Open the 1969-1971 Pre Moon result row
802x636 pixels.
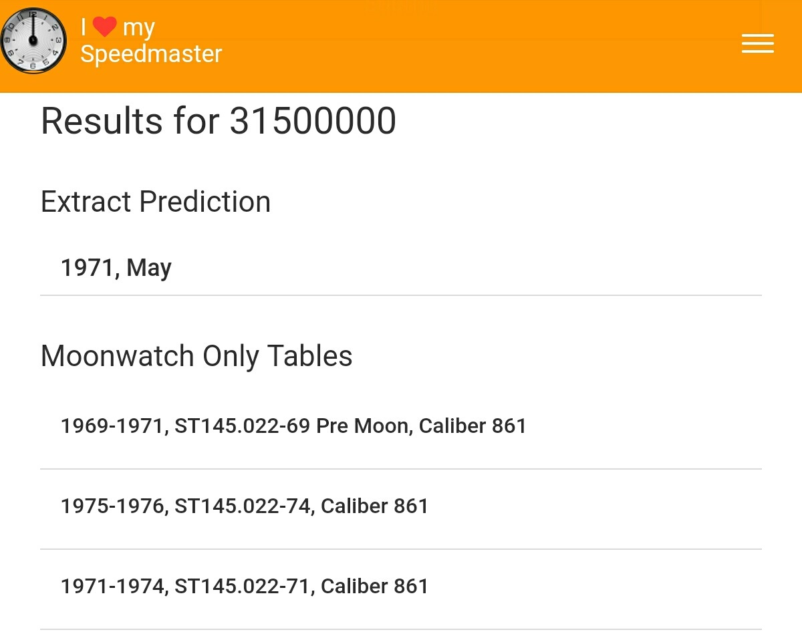coord(293,426)
